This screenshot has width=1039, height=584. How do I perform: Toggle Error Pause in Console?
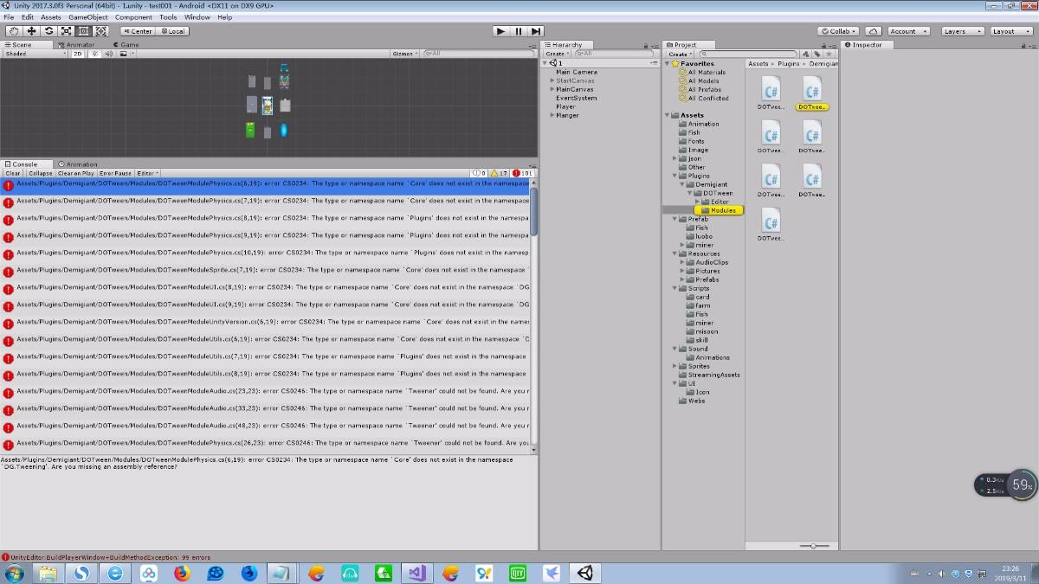tap(115, 173)
